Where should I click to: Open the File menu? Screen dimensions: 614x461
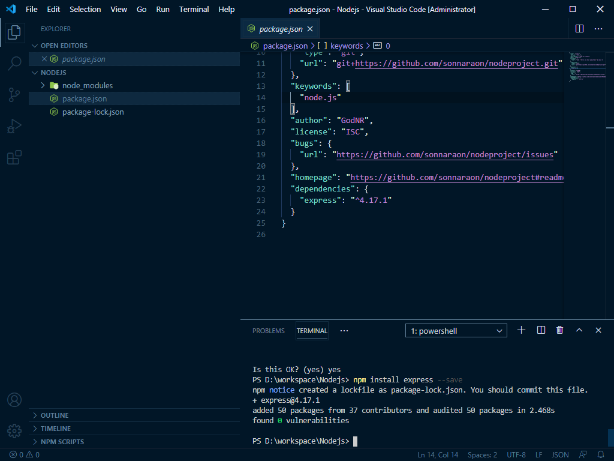32,9
